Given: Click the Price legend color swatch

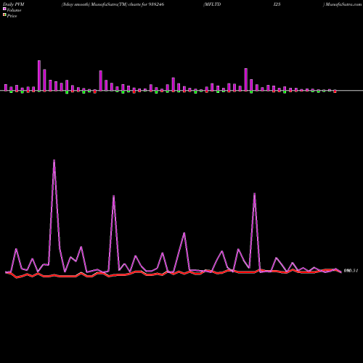Looking at the screenshot, I should 4,15.
